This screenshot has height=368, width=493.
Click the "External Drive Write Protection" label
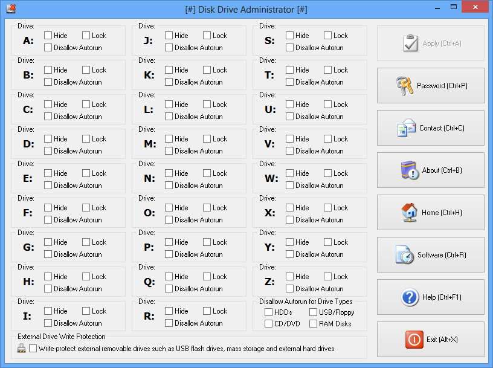[x=61, y=336]
